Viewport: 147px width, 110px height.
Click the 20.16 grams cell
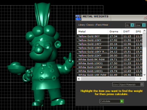(115, 44)
